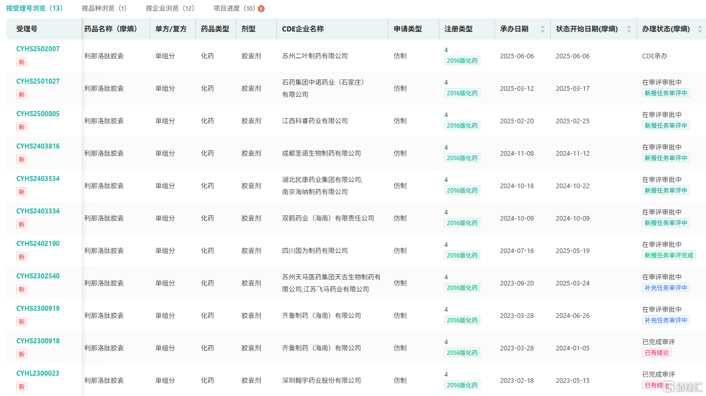706x396 pixels.
Task: Click 承办日期 value 2023-09-20
Action: (517, 283)
